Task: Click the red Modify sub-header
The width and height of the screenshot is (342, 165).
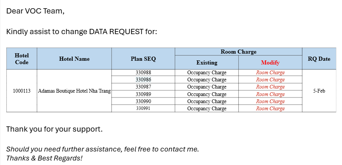Action: 270,63
